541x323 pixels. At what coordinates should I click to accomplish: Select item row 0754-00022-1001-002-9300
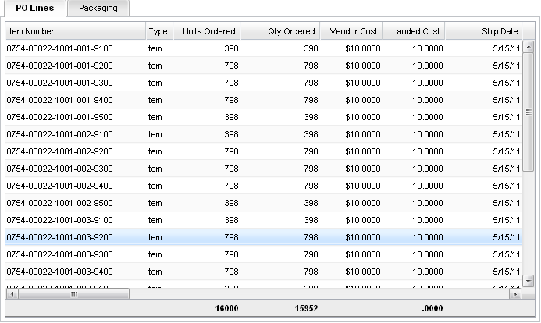[59, 169]
